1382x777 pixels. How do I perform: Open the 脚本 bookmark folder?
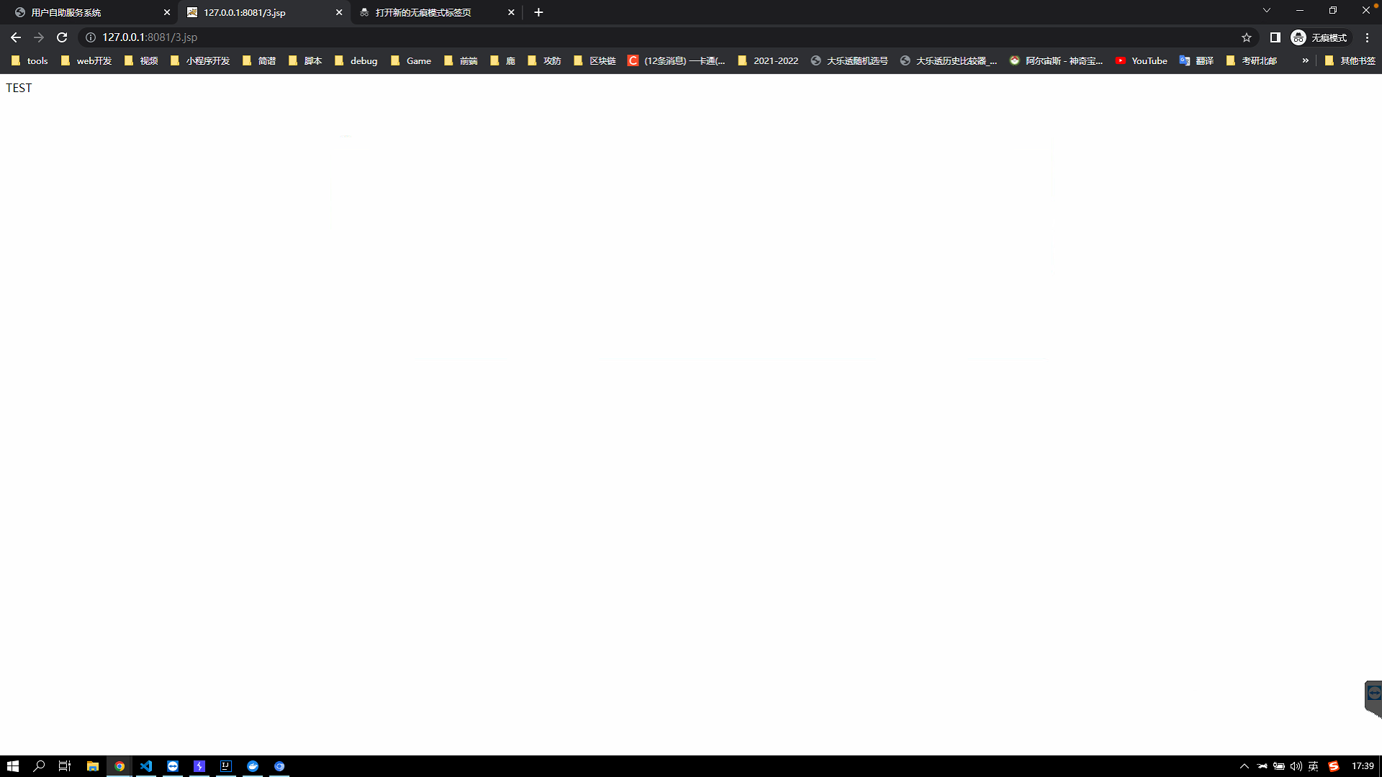point(305,61)
